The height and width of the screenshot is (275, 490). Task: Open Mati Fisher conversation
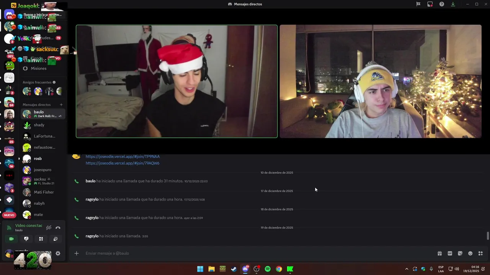pos(43,192)
